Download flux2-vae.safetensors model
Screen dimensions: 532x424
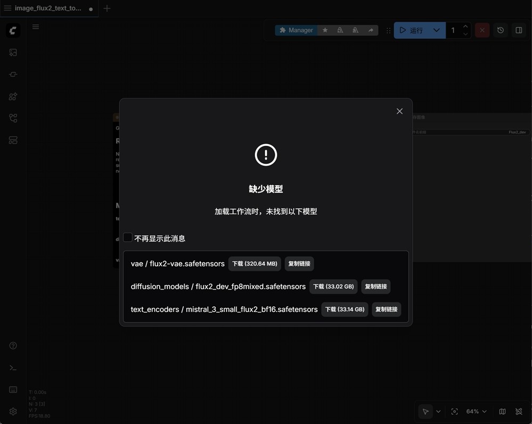[x=255, y=263]
